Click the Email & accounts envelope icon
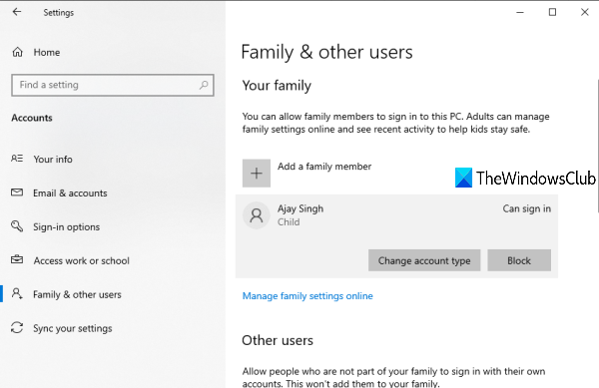Viewport: 599px width, 388px height. point(17,193)
